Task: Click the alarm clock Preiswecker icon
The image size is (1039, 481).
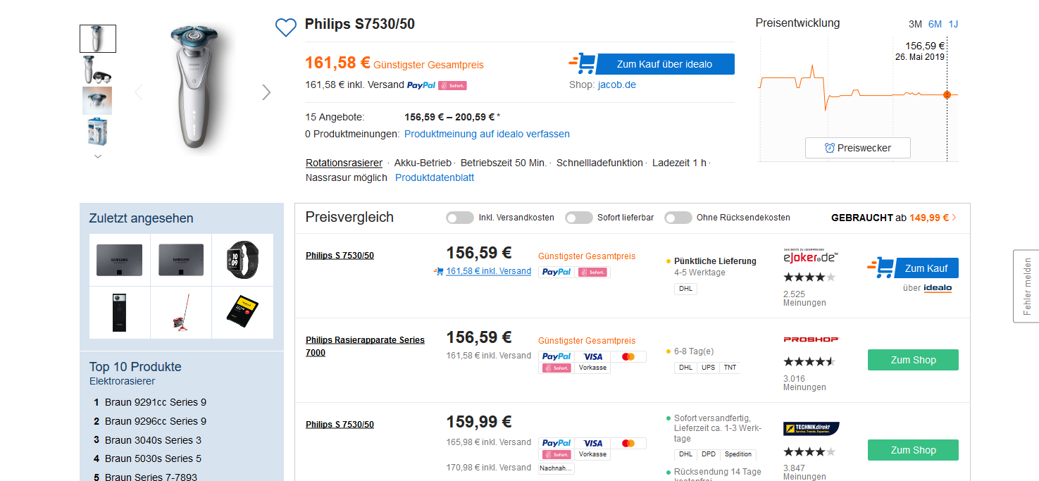Action: [x=830, y=148]
